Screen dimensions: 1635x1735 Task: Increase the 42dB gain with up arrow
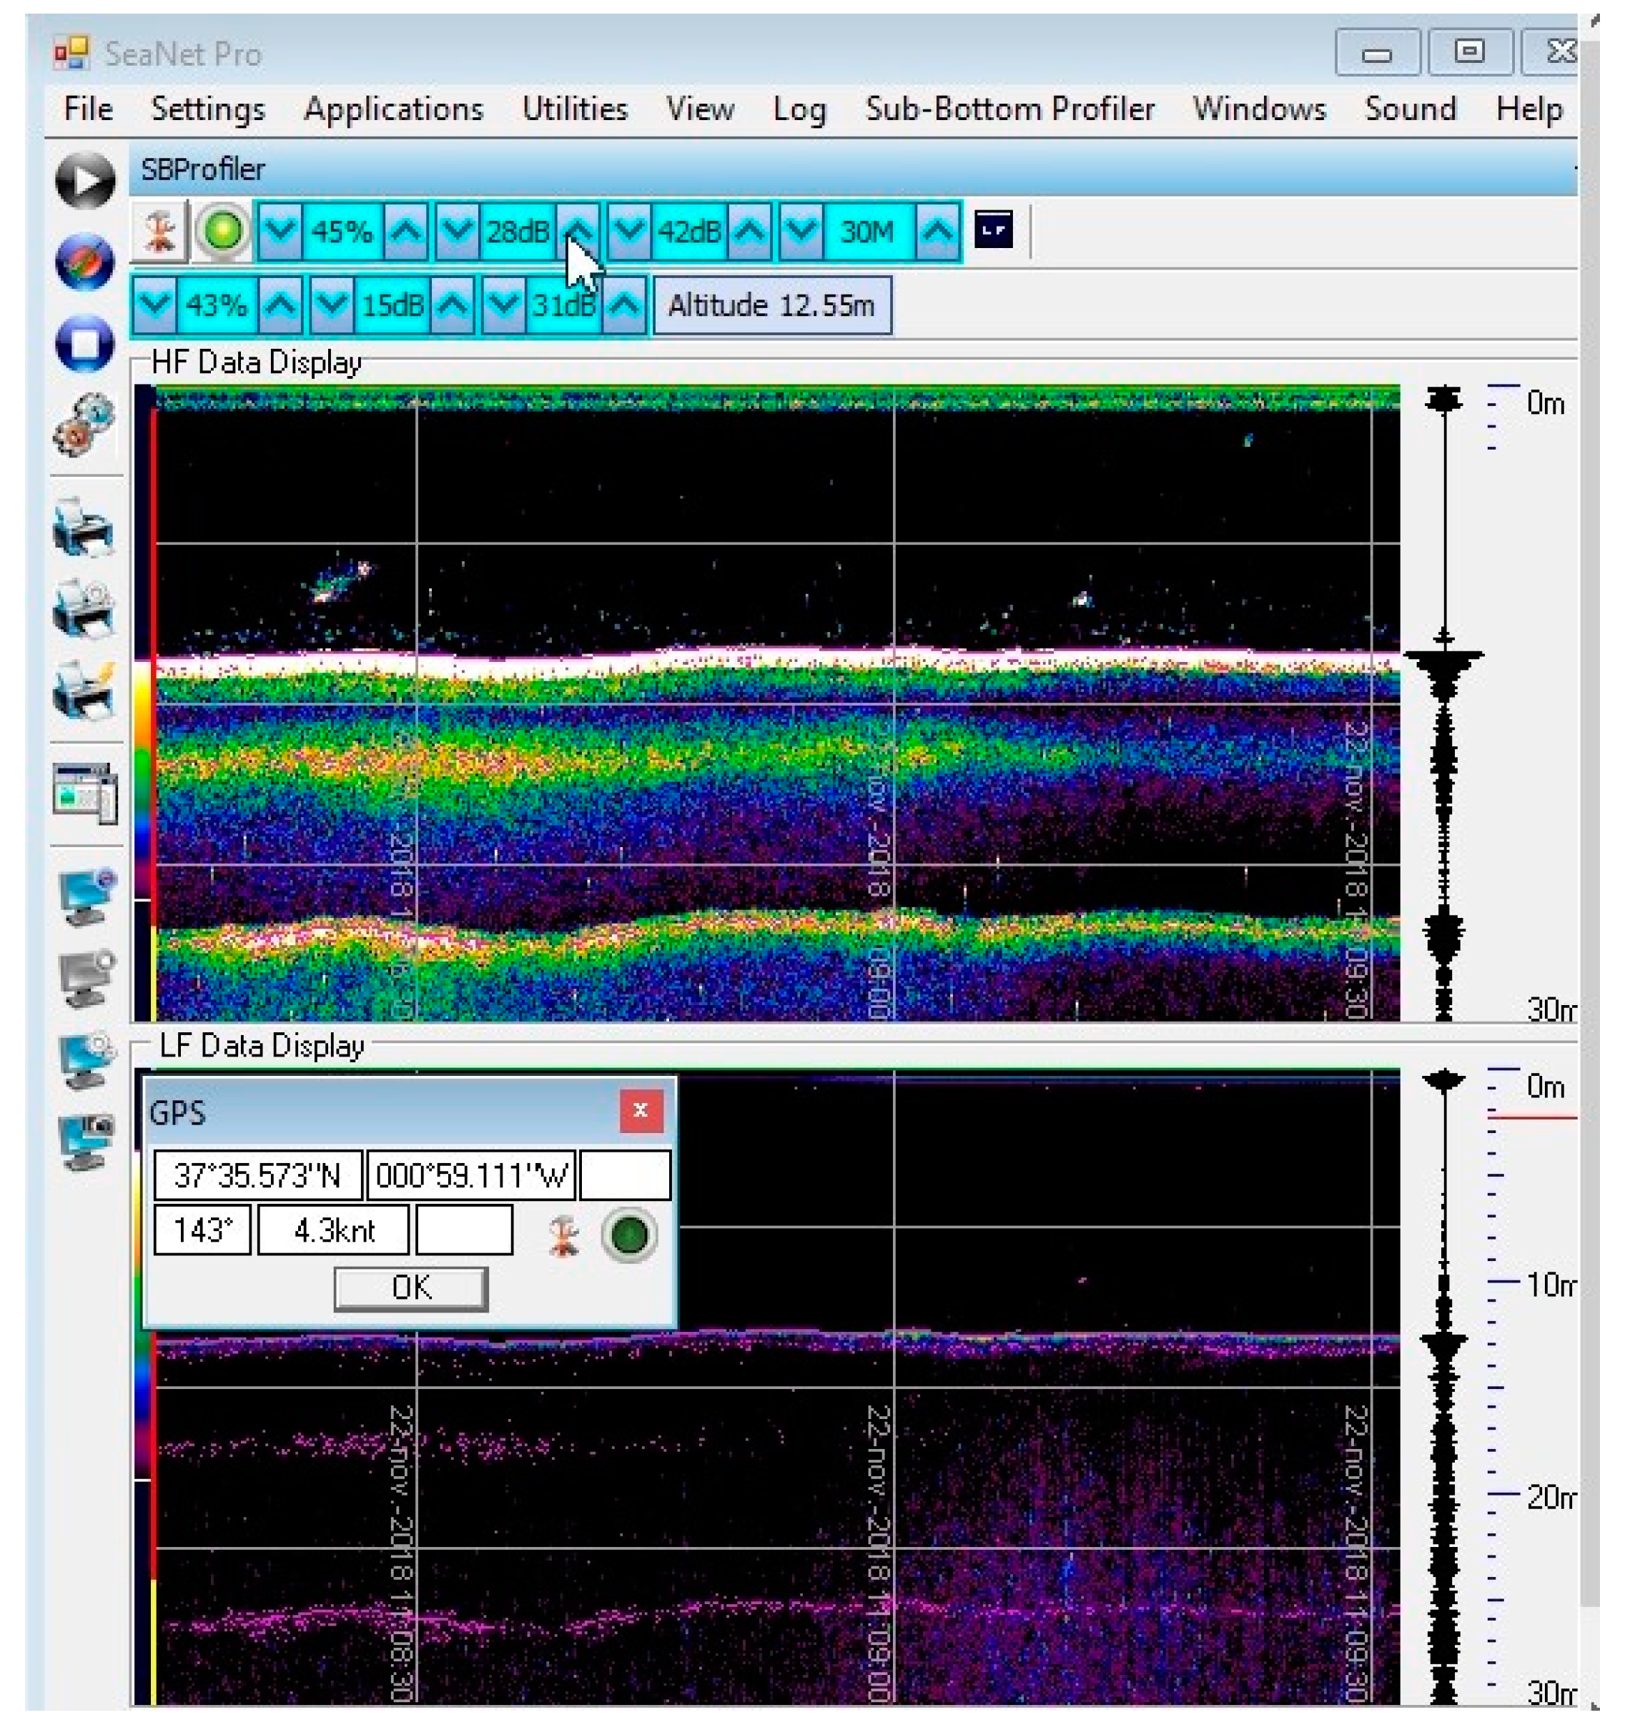click(x=750, y=232)
